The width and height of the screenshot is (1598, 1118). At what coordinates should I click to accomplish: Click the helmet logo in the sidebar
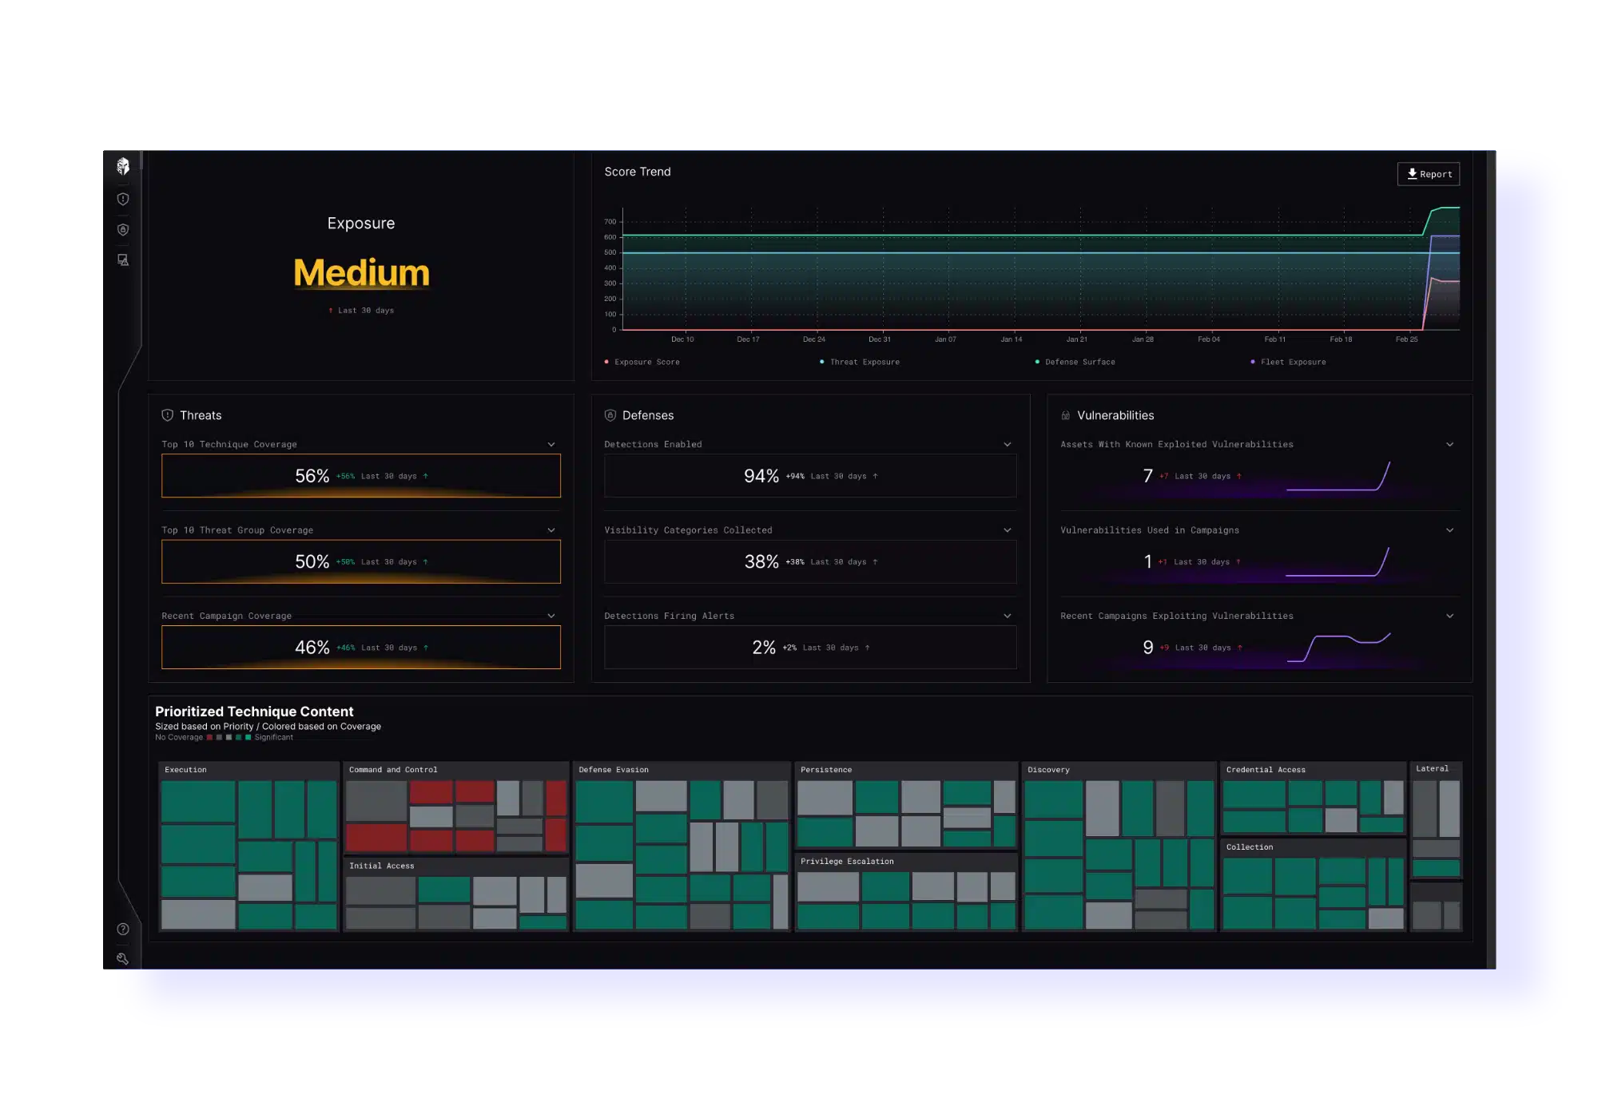click(123, 166)
